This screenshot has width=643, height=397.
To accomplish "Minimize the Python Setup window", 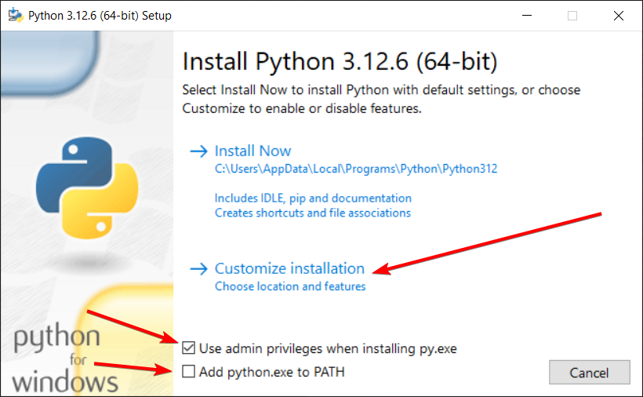I will click(527, 16).
